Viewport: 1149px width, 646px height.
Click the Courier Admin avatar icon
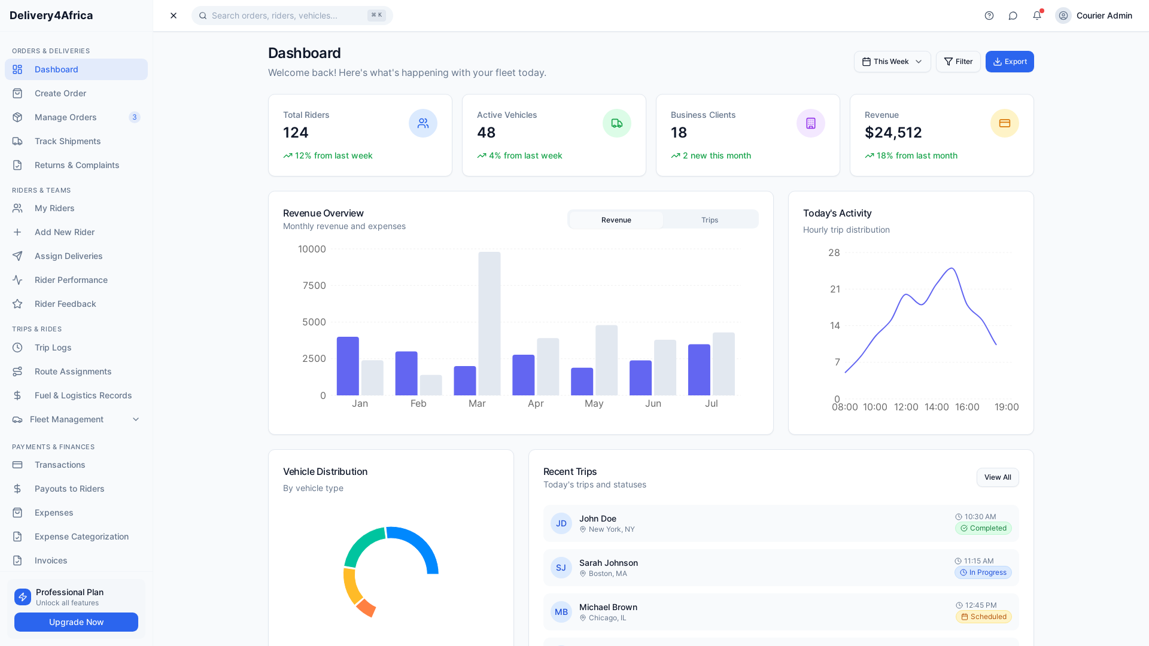pyautogui.click(x=1063, y=16)
